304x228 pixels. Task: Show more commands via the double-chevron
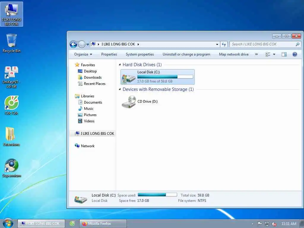pyautogui.click(x=256, y=54)
